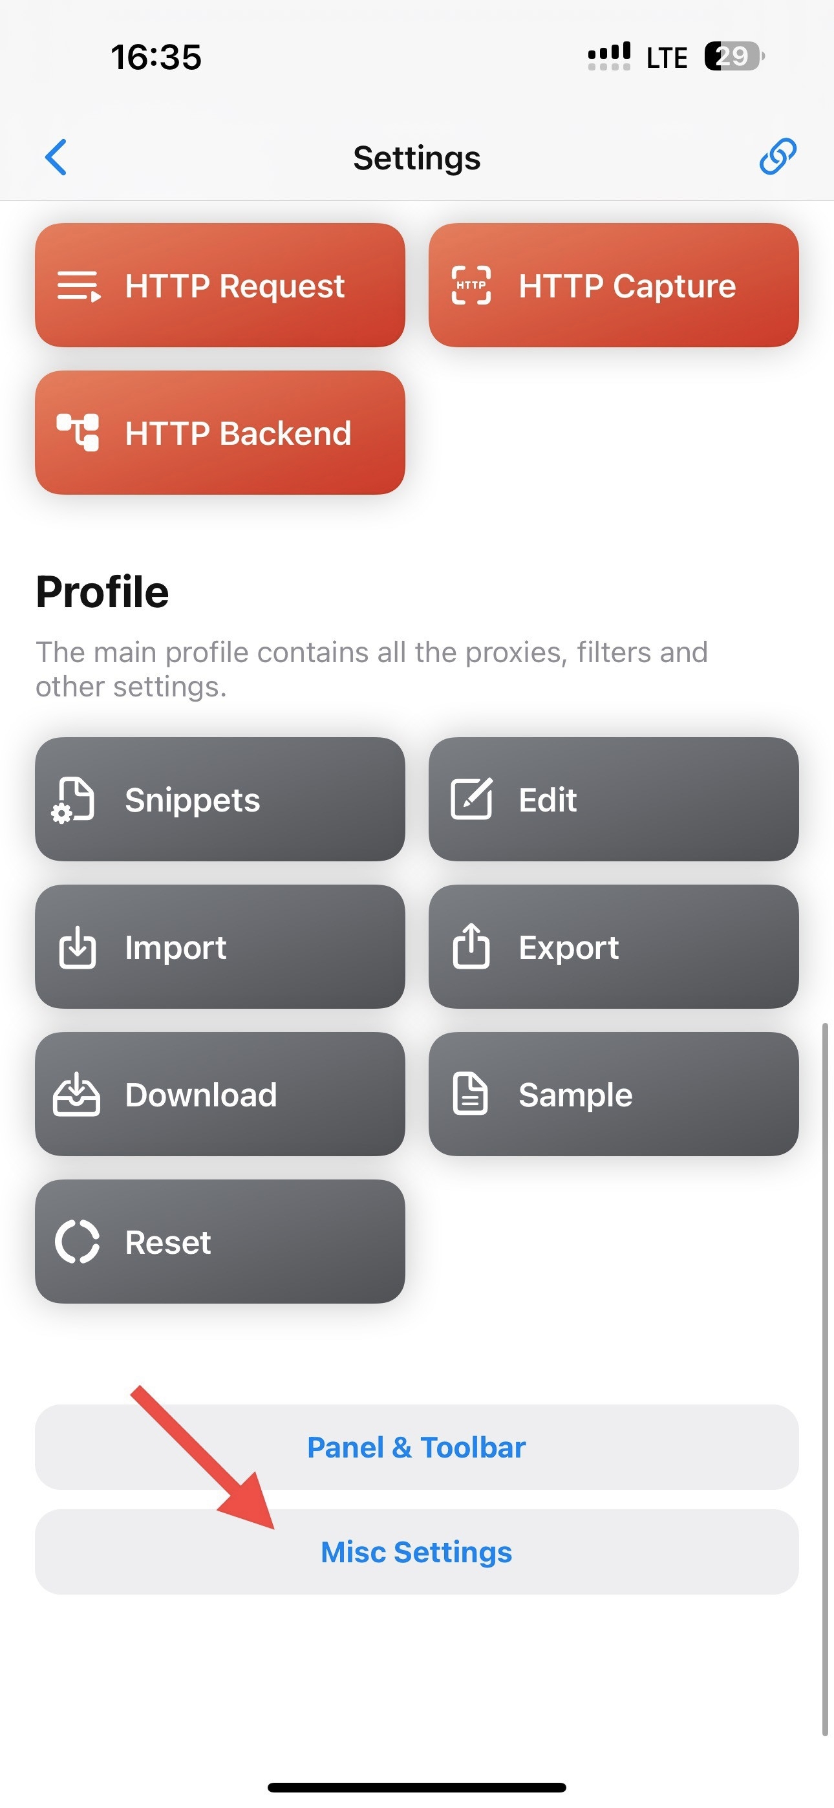Tap the battery indicator in status bar
This screenshot has height=1808, width=834.
point(734,56)
